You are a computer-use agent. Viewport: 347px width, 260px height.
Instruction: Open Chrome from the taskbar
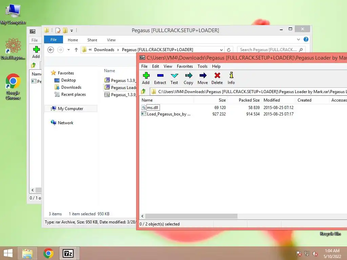click(x=48, y=253)
